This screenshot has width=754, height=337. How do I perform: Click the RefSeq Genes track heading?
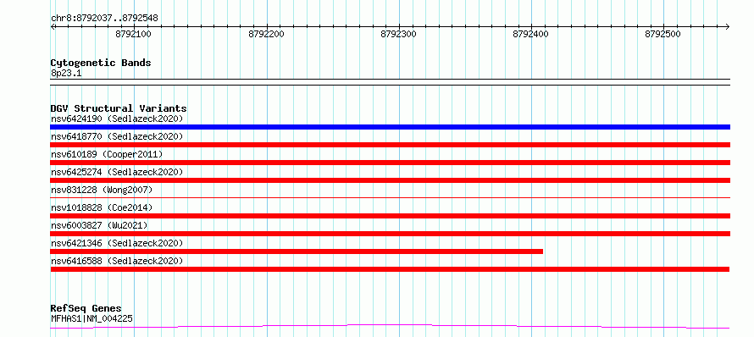click(86, 309)
